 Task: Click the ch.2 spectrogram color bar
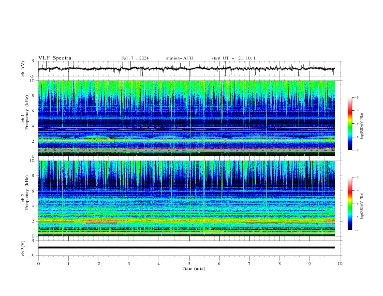[350, 204]
